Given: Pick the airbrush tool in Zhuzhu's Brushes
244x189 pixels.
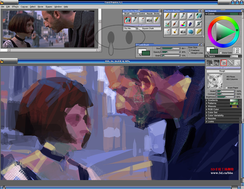Looking at the screenshot, I should (x=199, y=24).
